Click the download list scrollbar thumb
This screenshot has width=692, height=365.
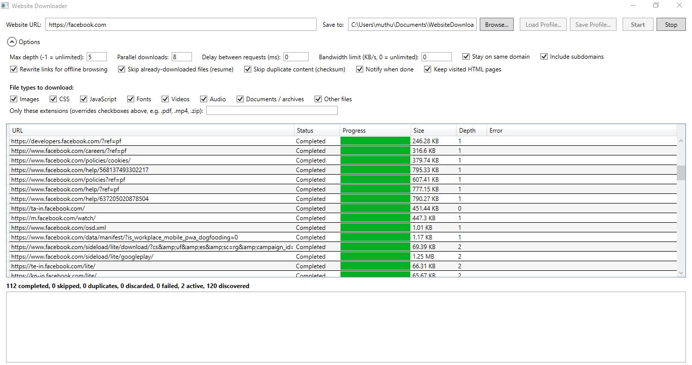click(681, 173)
